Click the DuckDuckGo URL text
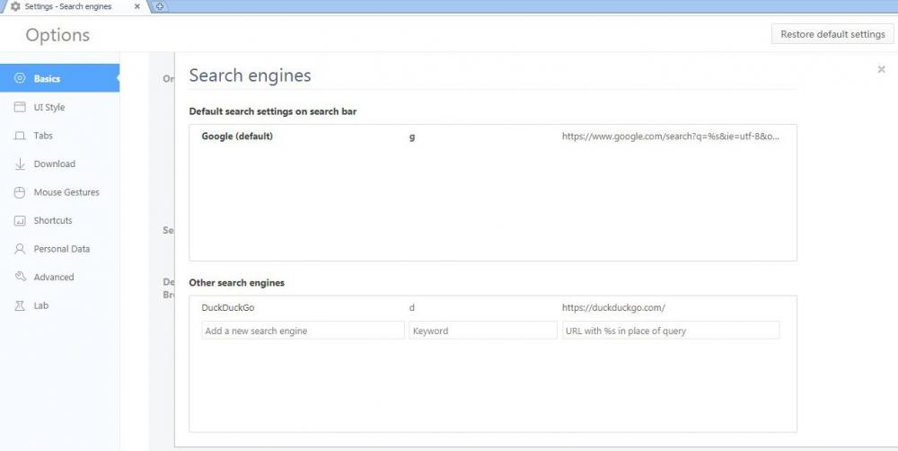 pyautogui.click(x=613, y=307)
